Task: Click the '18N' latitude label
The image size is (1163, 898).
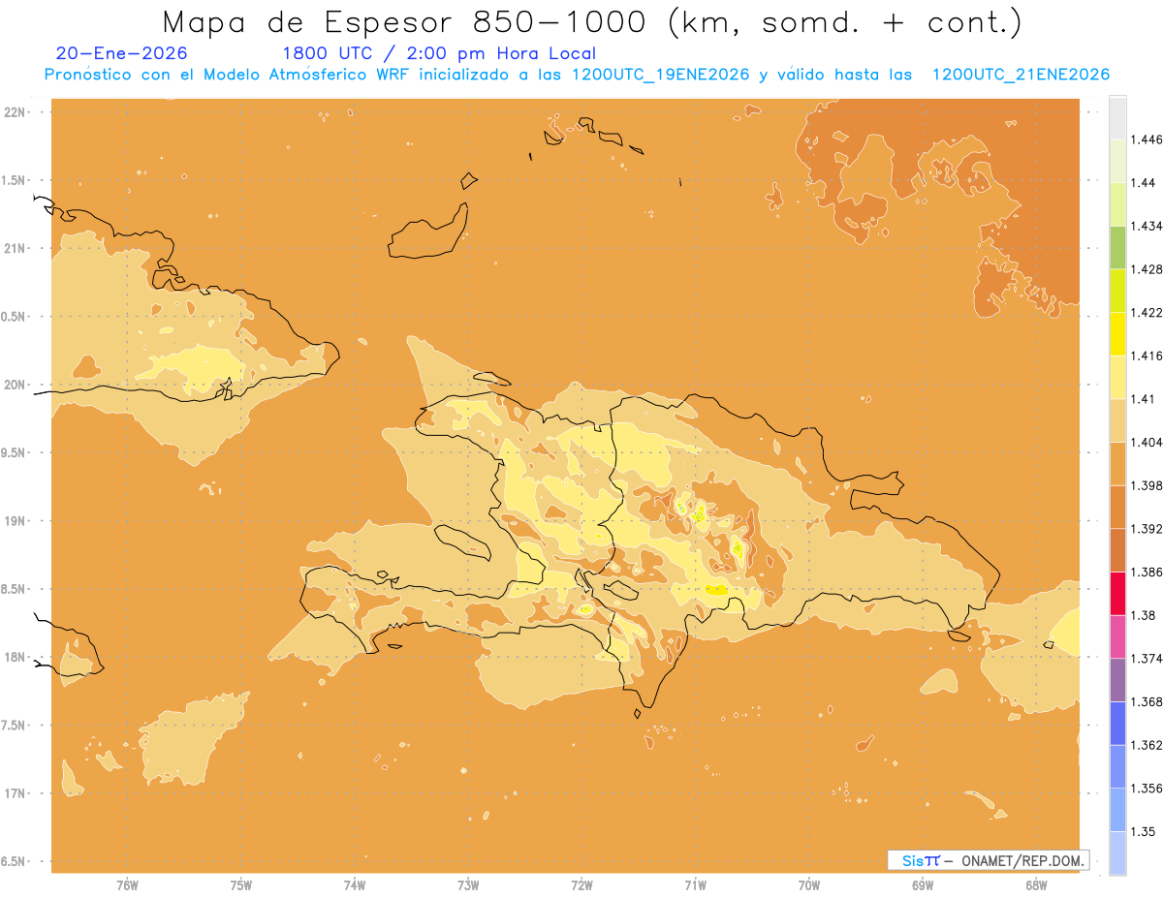Action: [15, 657]
